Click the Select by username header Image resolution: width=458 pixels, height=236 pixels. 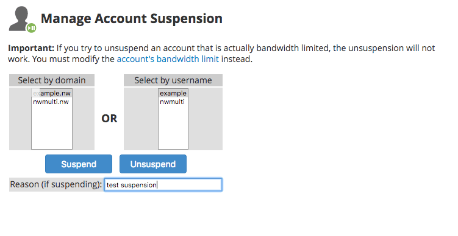(173, 80)
